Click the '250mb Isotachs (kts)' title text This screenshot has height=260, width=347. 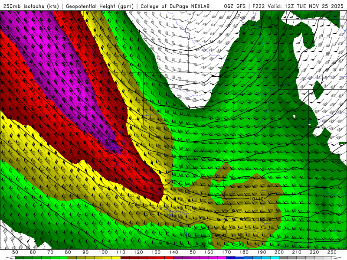click(31, 6)
